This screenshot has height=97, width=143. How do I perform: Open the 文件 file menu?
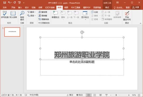[x=5, y=8]
